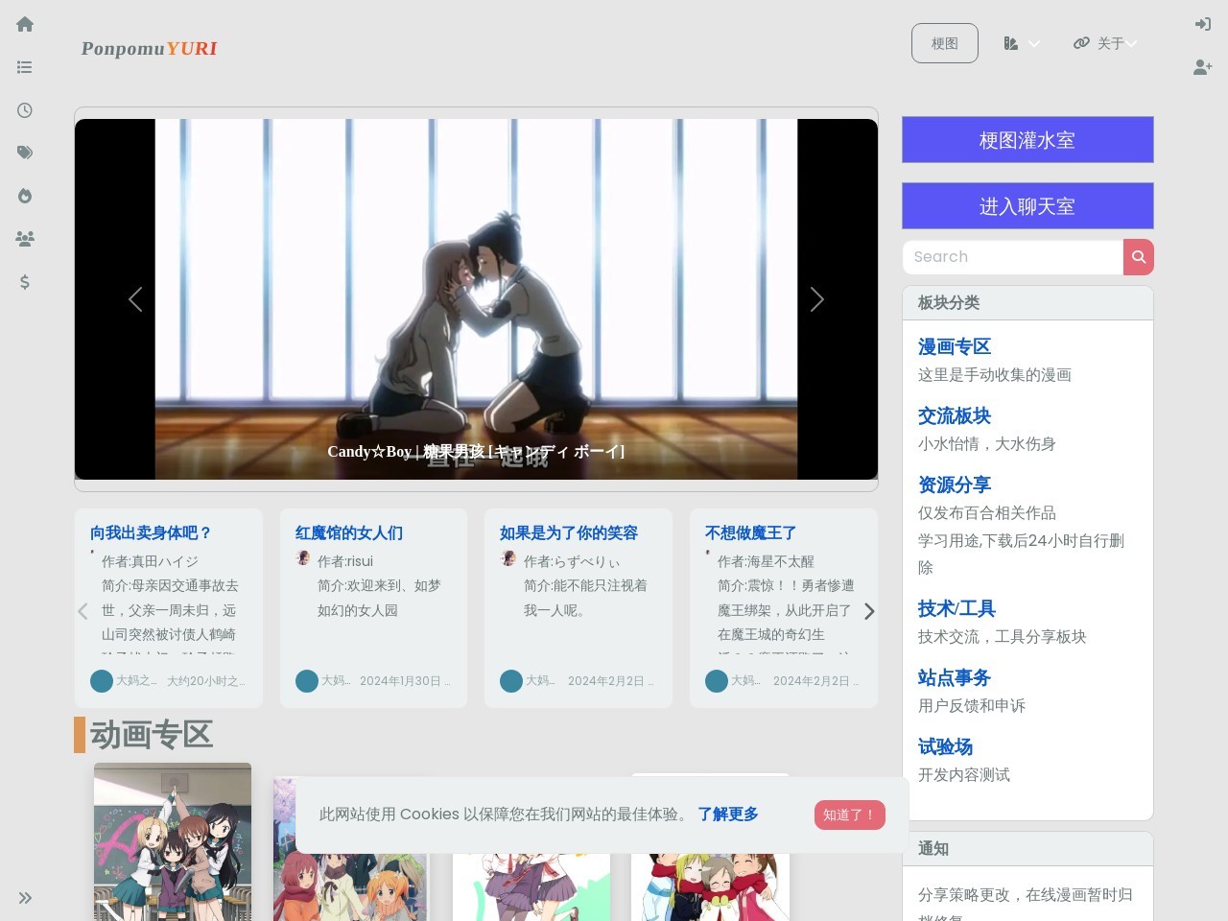This screenshot has height=921, width=1228.
Task: Open the list/categories icon in the sidebar
Action: [x=24, y=67]
